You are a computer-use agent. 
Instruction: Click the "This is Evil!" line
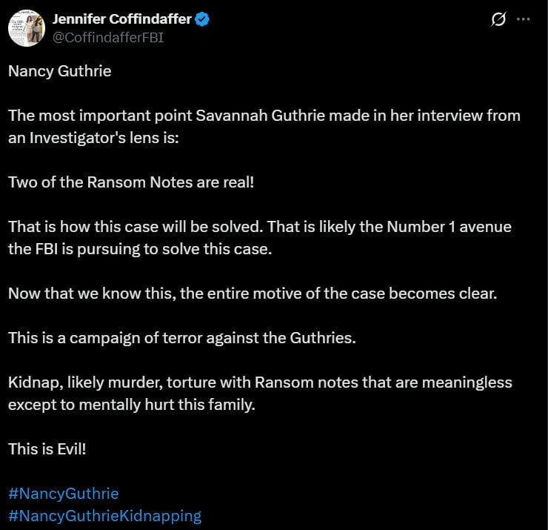pos(47,449)
